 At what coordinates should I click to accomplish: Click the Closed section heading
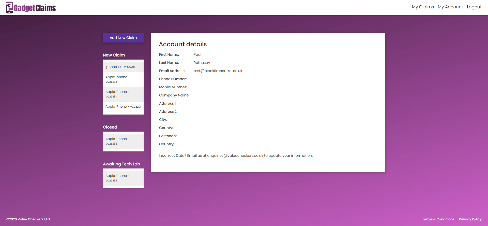(110, 127)
